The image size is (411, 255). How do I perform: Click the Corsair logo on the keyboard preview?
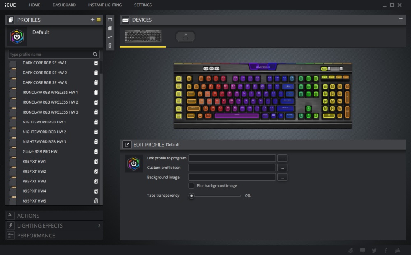(x=263, y=67)
